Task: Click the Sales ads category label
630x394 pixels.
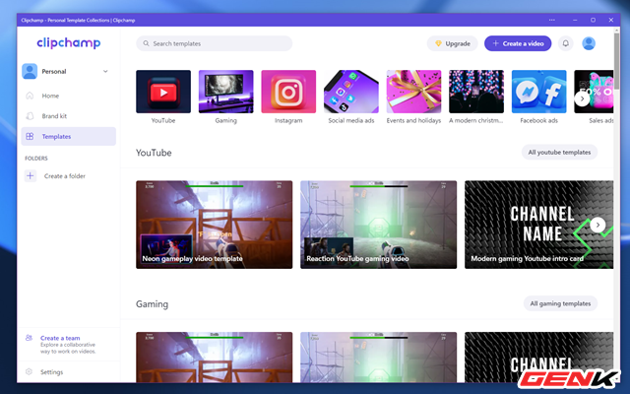Action: 600,120
